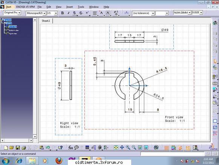Click the lock icon in bottom toolbar
219x165 pixels.
(100, 148)
